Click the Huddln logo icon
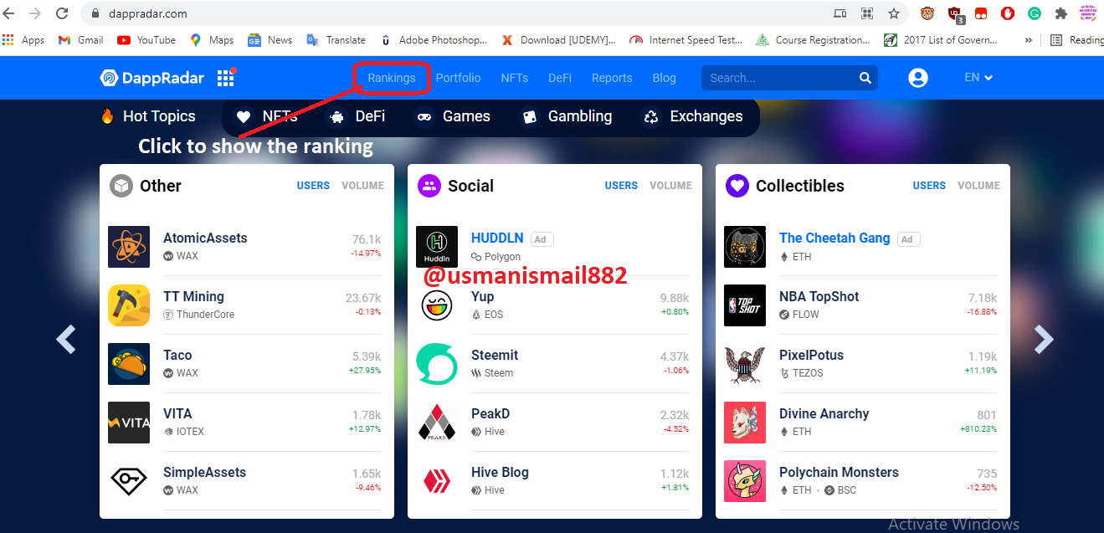This screenshot has height=533, width=1104. [x=437, y=247]
